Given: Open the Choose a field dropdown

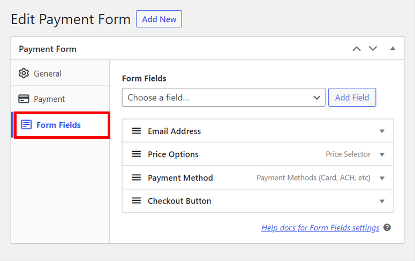Looking at the screenshot, I should point(224,98).
